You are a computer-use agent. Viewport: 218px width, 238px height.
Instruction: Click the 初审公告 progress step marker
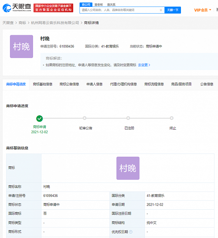(x=84, y=118)
